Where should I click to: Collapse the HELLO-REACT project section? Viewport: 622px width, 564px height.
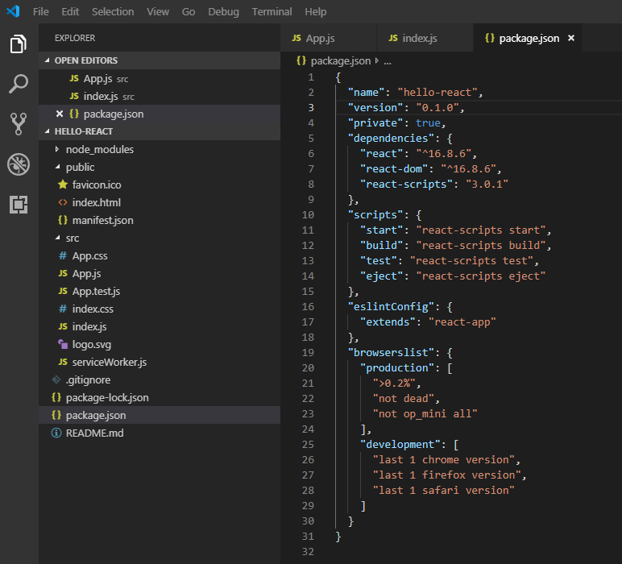coord(48,131)
